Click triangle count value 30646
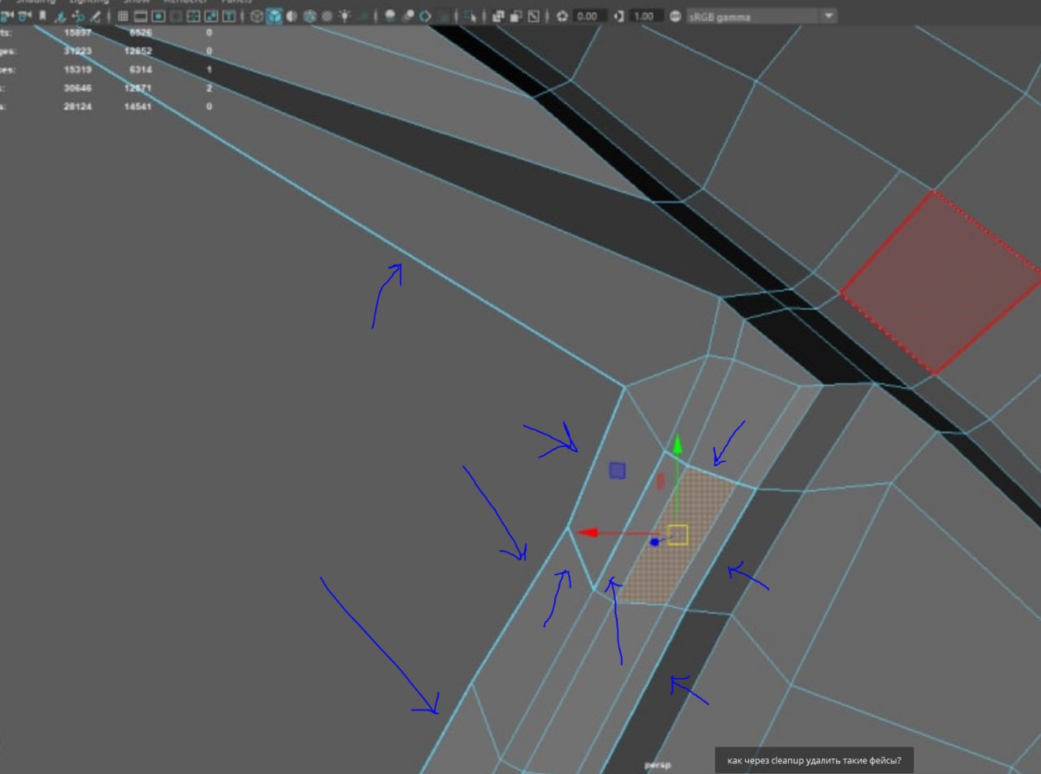 (x=77, y=88)
